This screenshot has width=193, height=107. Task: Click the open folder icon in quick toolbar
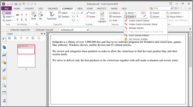pos(8,4)
